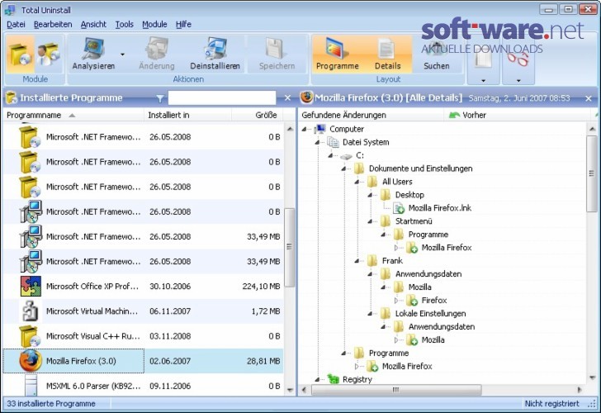
Task: Clear the filter with the X button
Action: pos(287,98)
